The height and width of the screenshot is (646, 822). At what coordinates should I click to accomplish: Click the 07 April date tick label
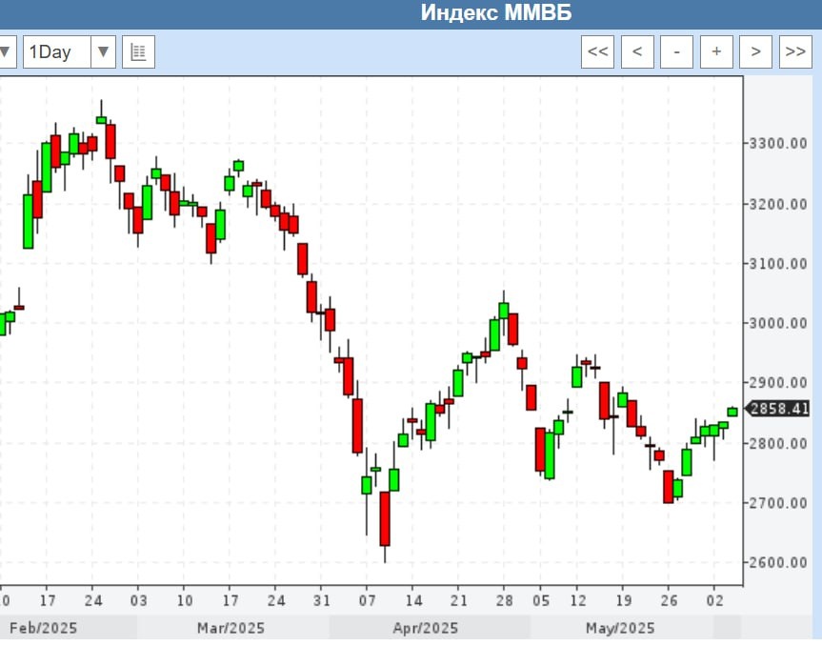(x=368, y=601)
